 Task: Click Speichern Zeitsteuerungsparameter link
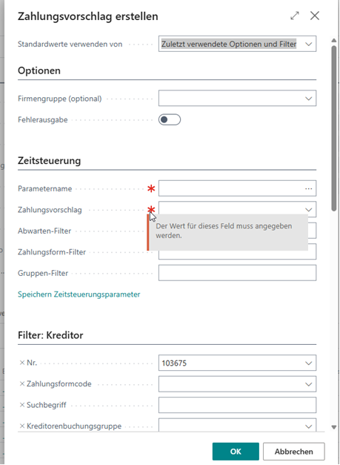pyautogui.click(x=79, y=294)
